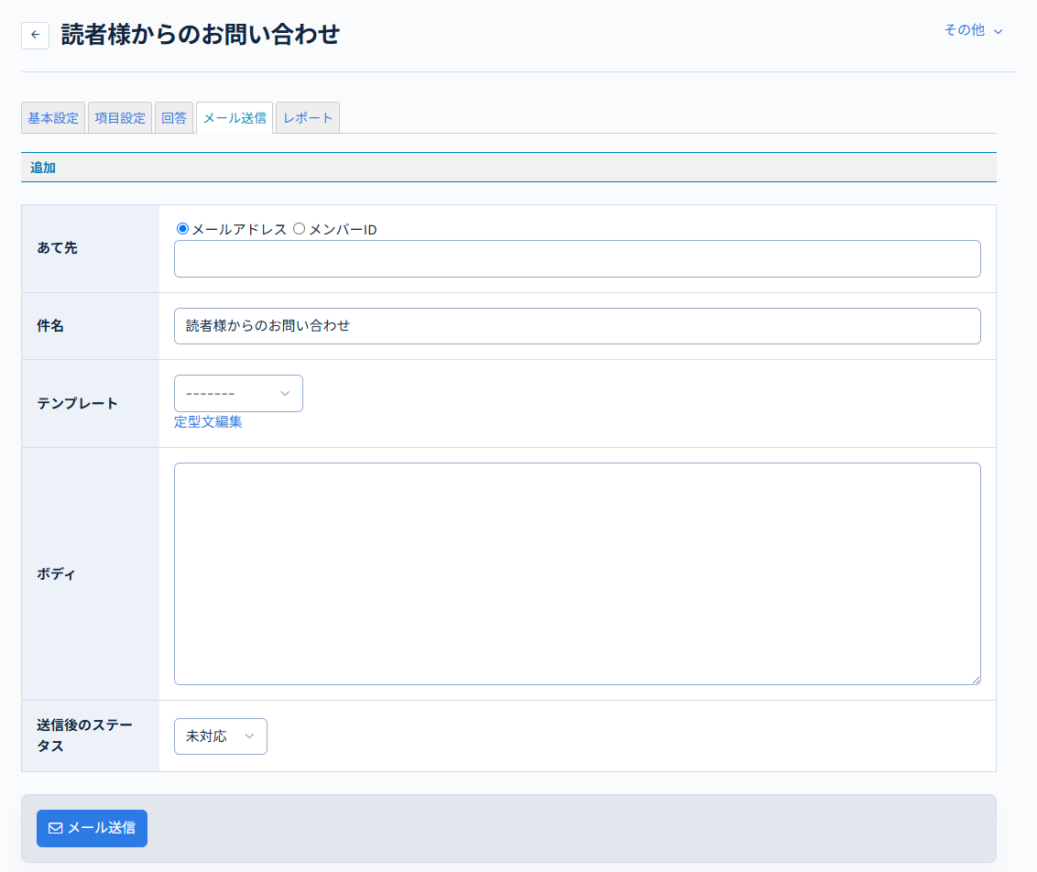Open the 回答 tab
The height and width of the screenshot is (872, 1037).
coord(174,118)
